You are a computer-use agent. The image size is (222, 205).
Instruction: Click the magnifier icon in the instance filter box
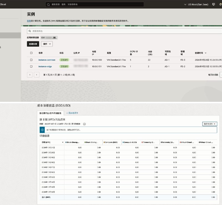tap(30, 31)
